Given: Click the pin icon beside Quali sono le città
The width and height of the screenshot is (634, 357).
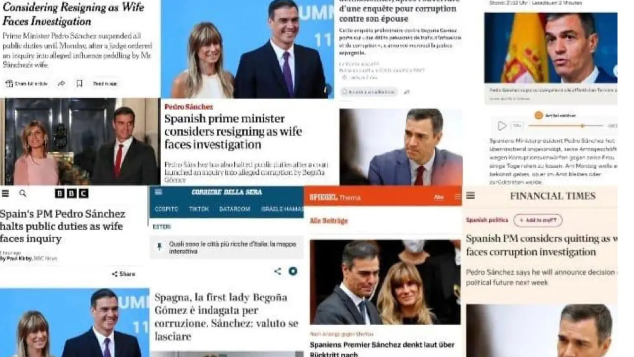Looking at the screenshot, I should [x=159, y=247].
